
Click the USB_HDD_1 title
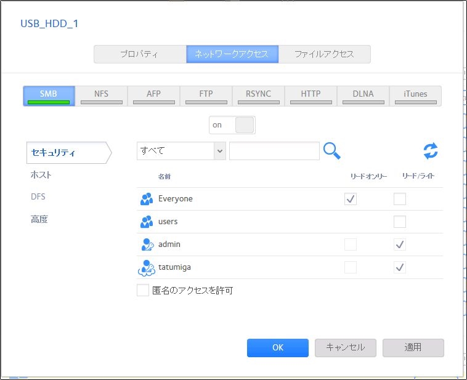coord(49,24)
